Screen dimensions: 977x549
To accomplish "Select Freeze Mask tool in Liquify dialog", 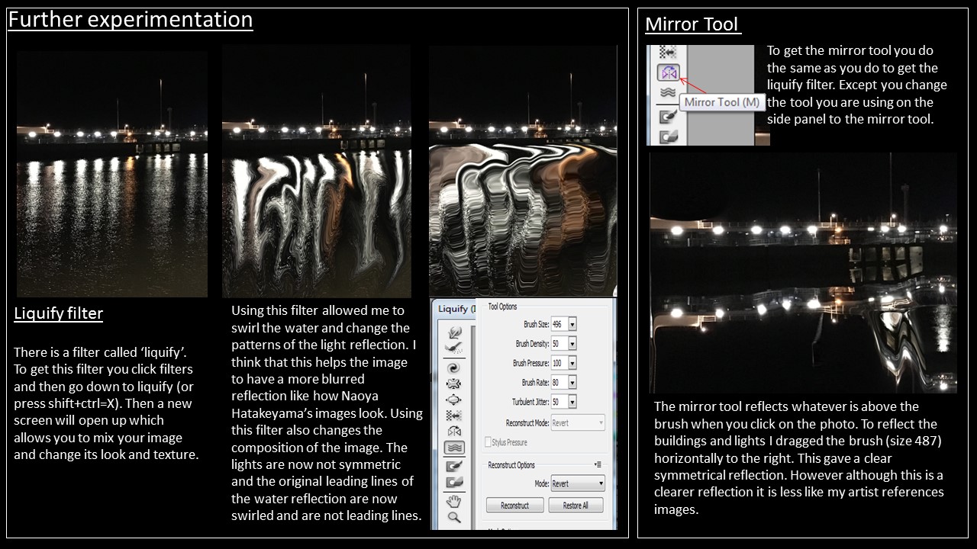I will tap(454, 466).
